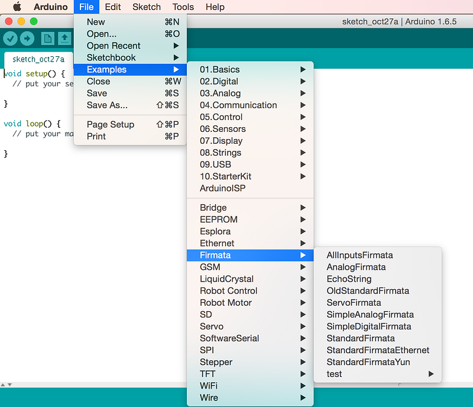Click the New sketch file icon

[x=48, y=38]
